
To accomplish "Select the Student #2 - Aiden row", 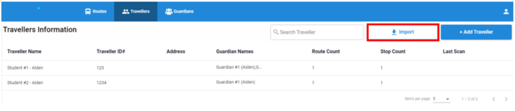I will click(x=257, y=83).
